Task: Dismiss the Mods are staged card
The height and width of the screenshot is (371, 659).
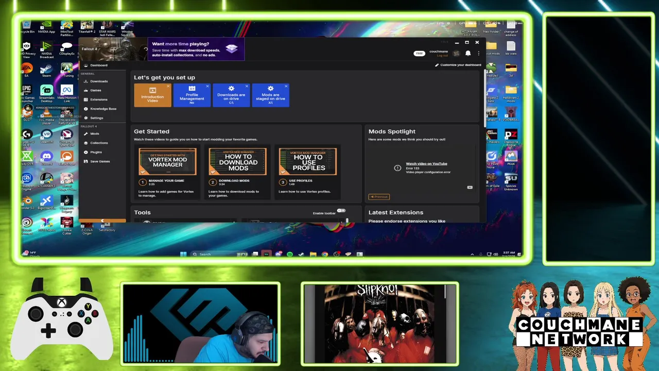Action: (x=286, y=87)
